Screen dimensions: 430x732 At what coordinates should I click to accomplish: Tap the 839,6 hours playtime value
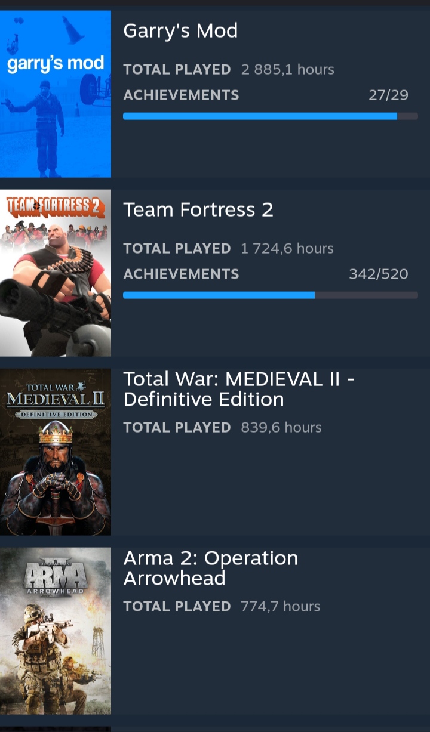pyautogui.click(x=281, y=428)
